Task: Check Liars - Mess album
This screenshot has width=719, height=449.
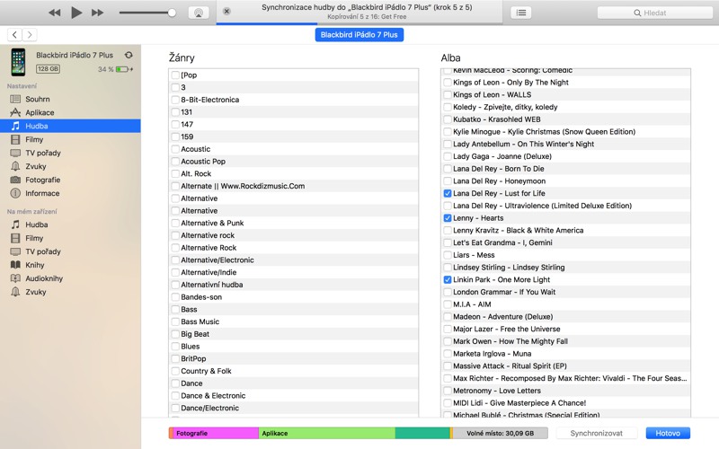Action: [448, 255]
